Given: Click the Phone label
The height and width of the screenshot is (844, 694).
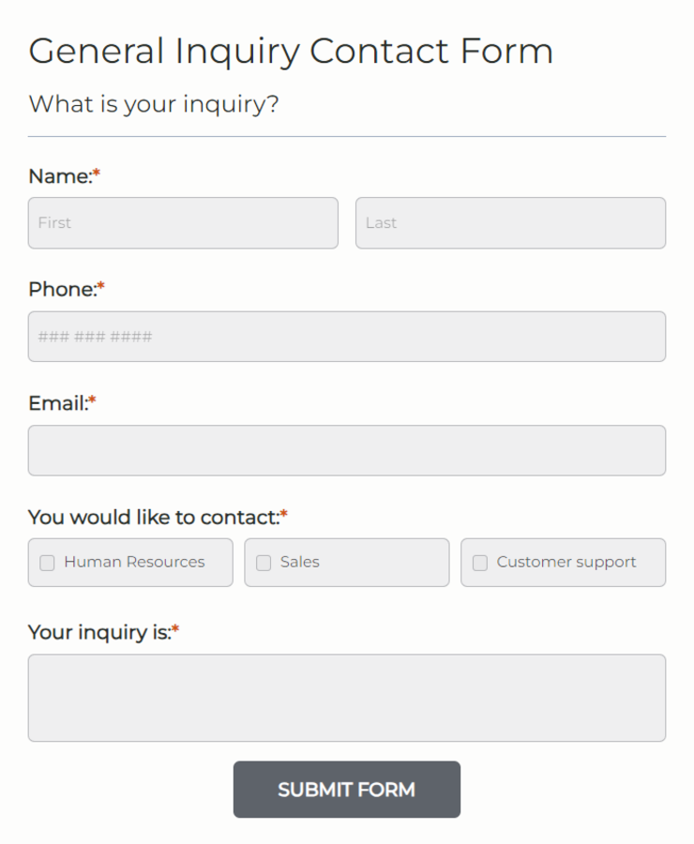Looking at the screenshot, I should tap(60, 289).
